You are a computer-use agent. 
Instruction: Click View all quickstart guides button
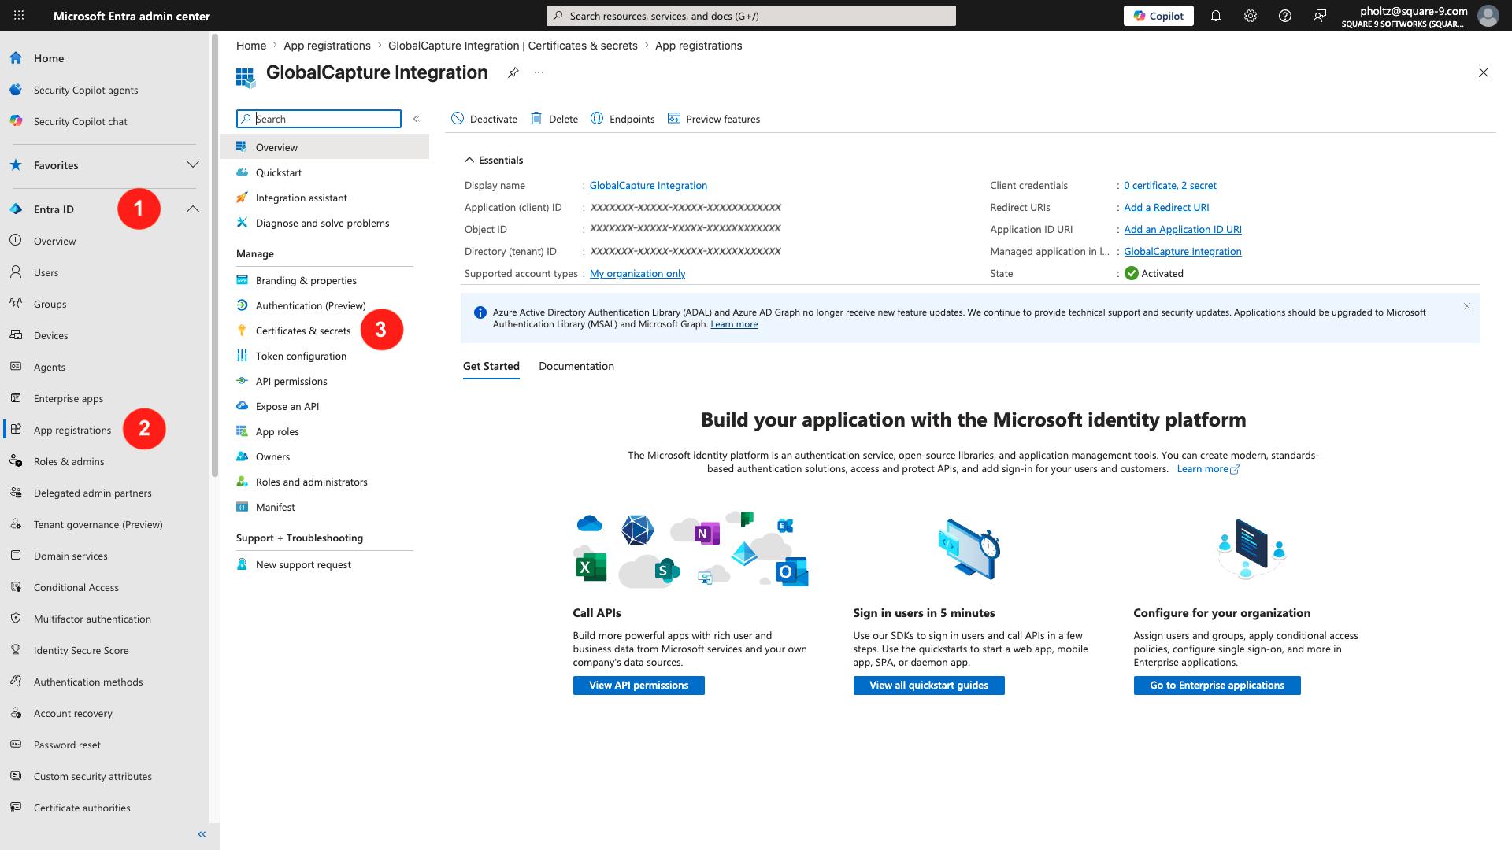(x=928, y=686)
